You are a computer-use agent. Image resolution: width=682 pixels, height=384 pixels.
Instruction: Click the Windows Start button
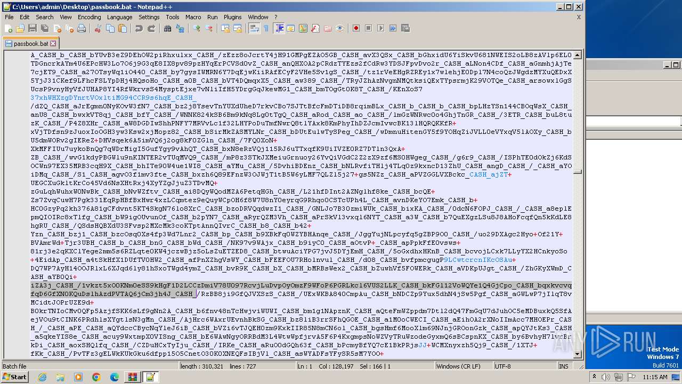14,377
